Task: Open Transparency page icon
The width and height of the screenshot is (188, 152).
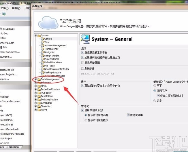Action: 42,49
